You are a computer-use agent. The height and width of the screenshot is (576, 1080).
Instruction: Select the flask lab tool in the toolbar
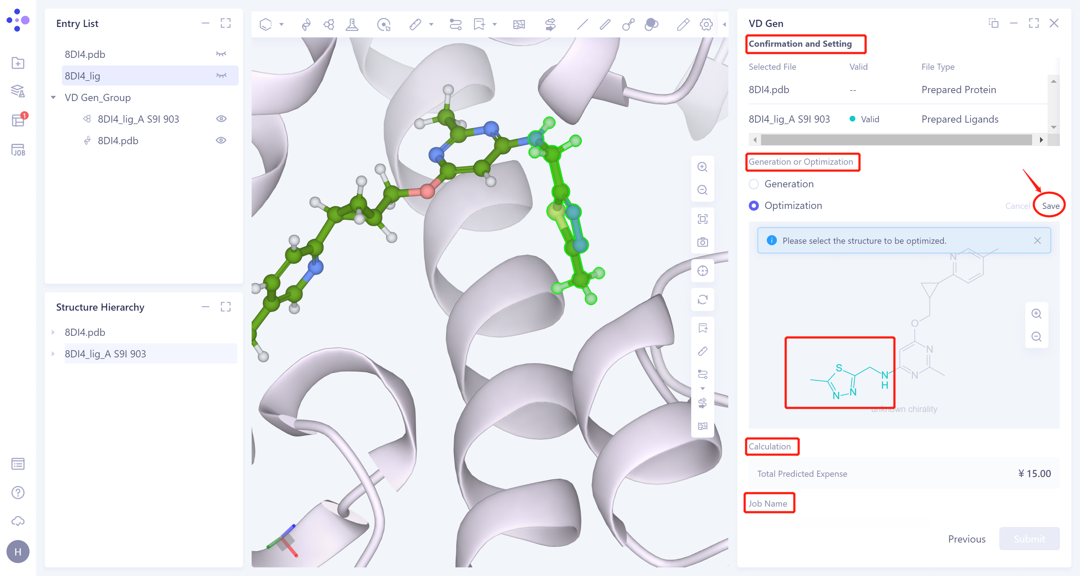pos(352,25)
